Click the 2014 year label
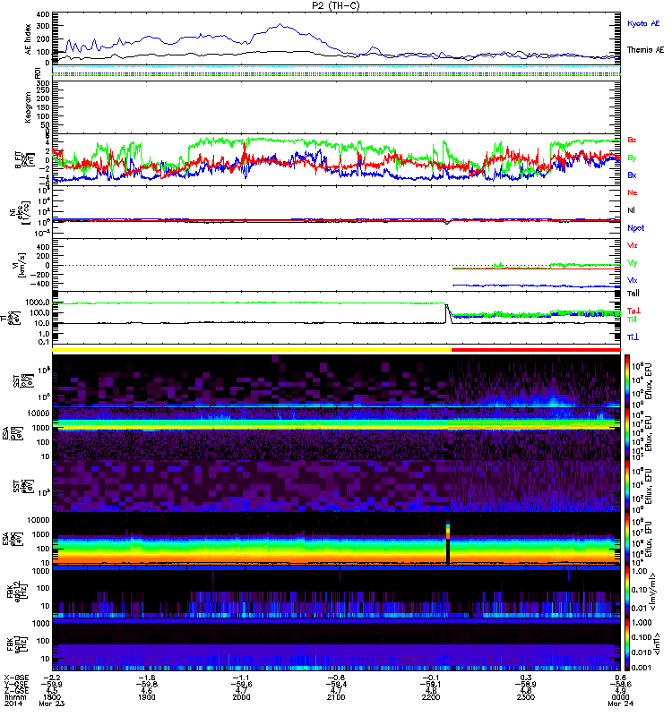The width and height of the screenshot is (672, 716). click(13, 703)
